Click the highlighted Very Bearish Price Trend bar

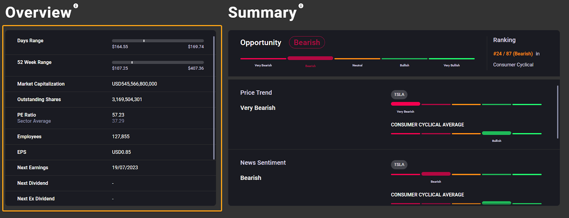[405, 104]
